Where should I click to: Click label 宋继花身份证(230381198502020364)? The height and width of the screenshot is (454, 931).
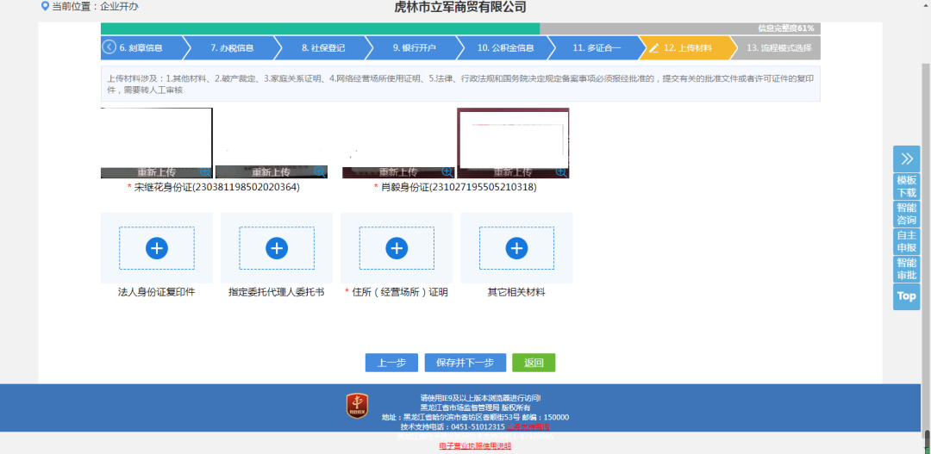pyautogui.click(x=217, y=188)
